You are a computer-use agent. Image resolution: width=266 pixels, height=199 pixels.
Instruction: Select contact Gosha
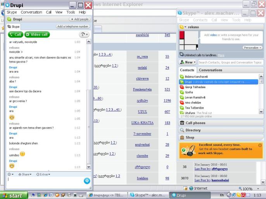pyautogui.click(x=219, y=92)
